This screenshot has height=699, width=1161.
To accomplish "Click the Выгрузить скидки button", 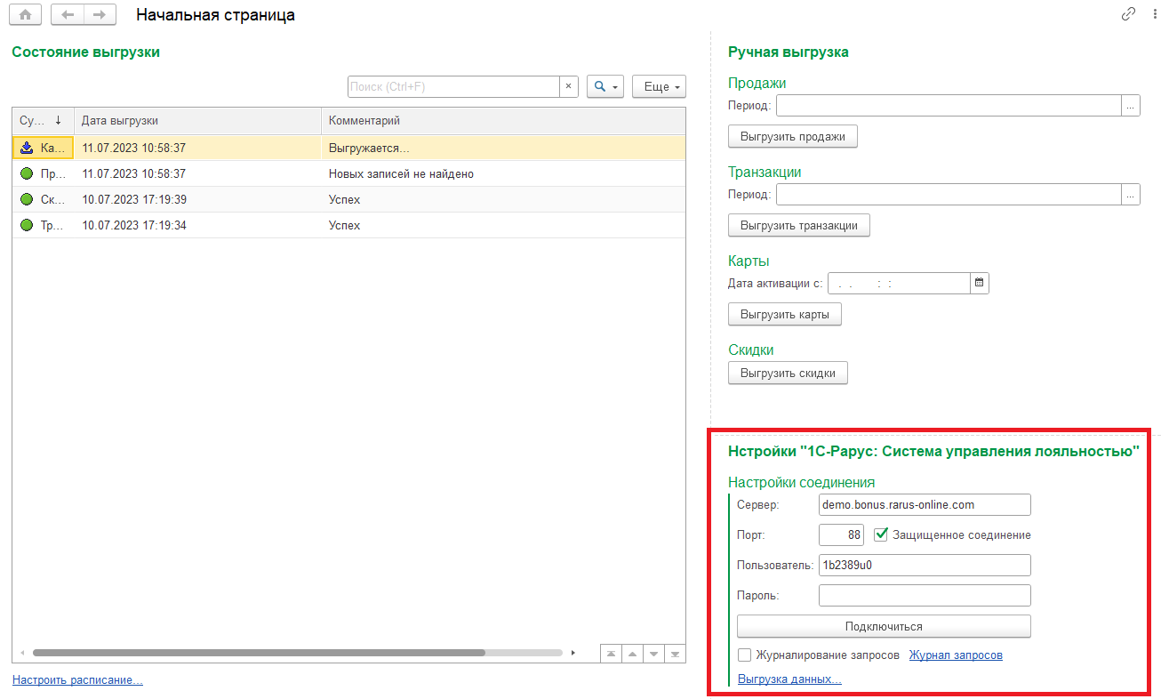I will [x=788, y=373].
